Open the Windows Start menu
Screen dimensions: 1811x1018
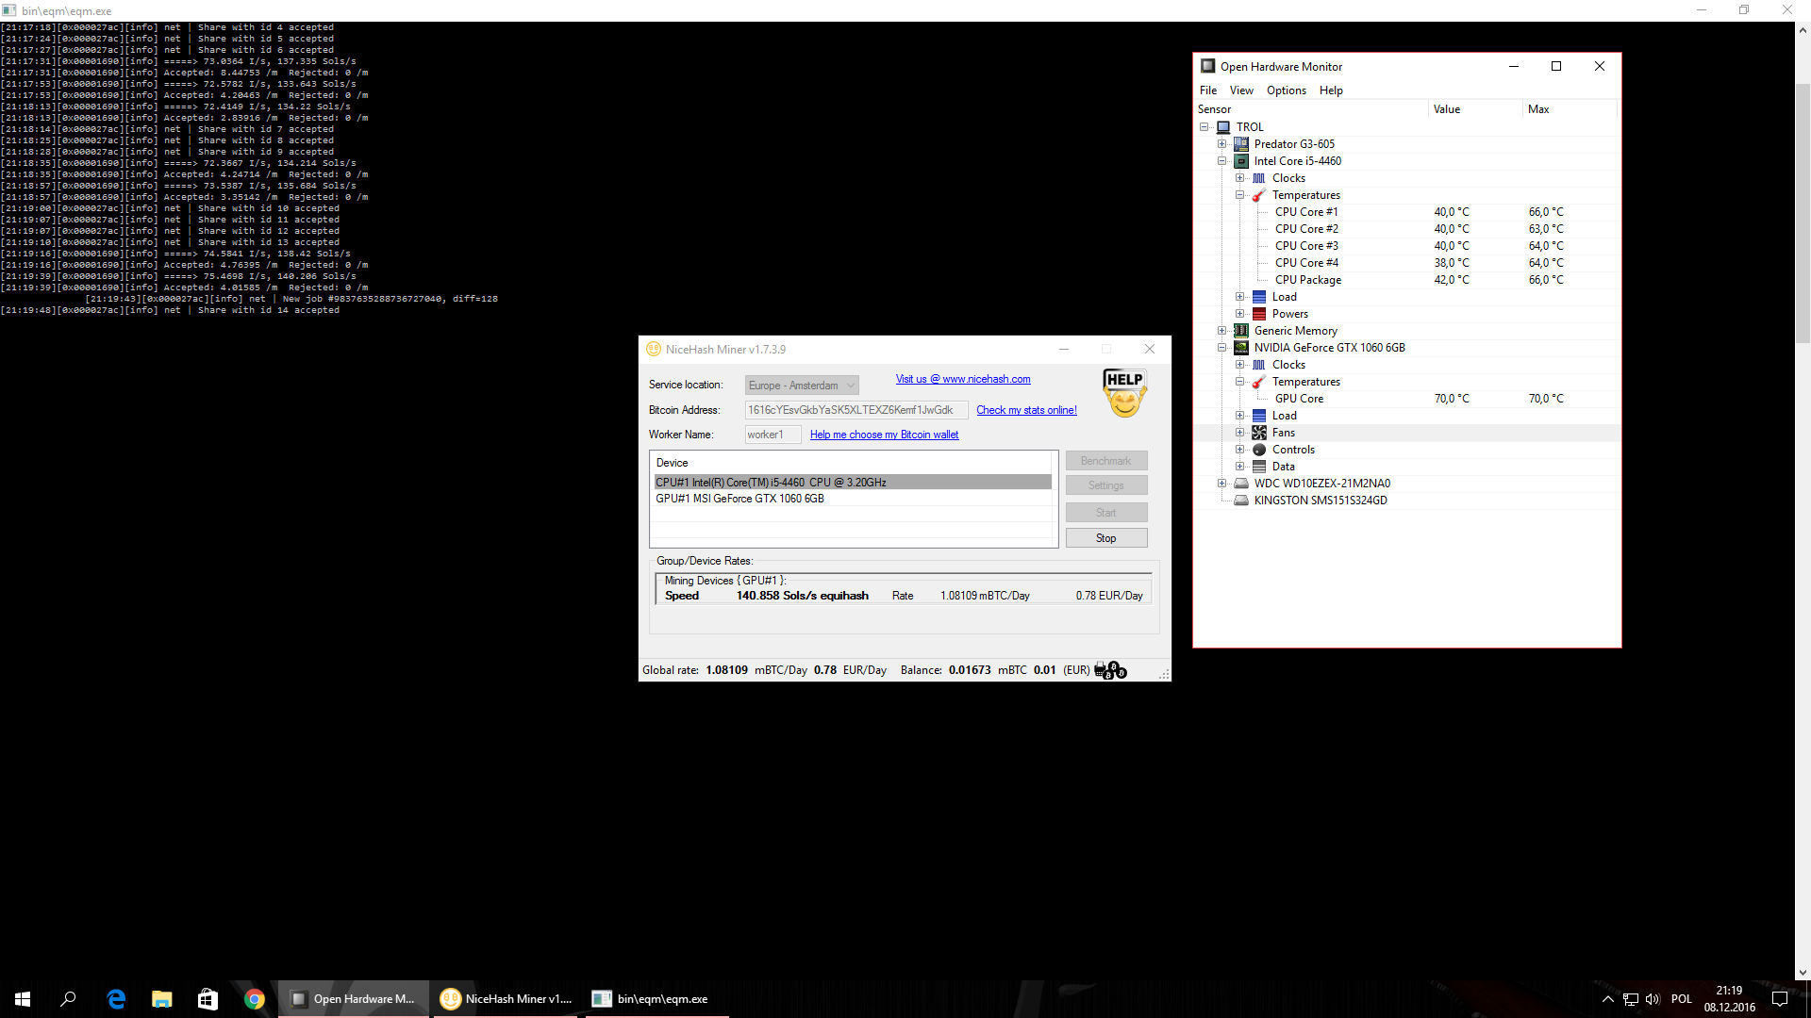click(23, 999)
